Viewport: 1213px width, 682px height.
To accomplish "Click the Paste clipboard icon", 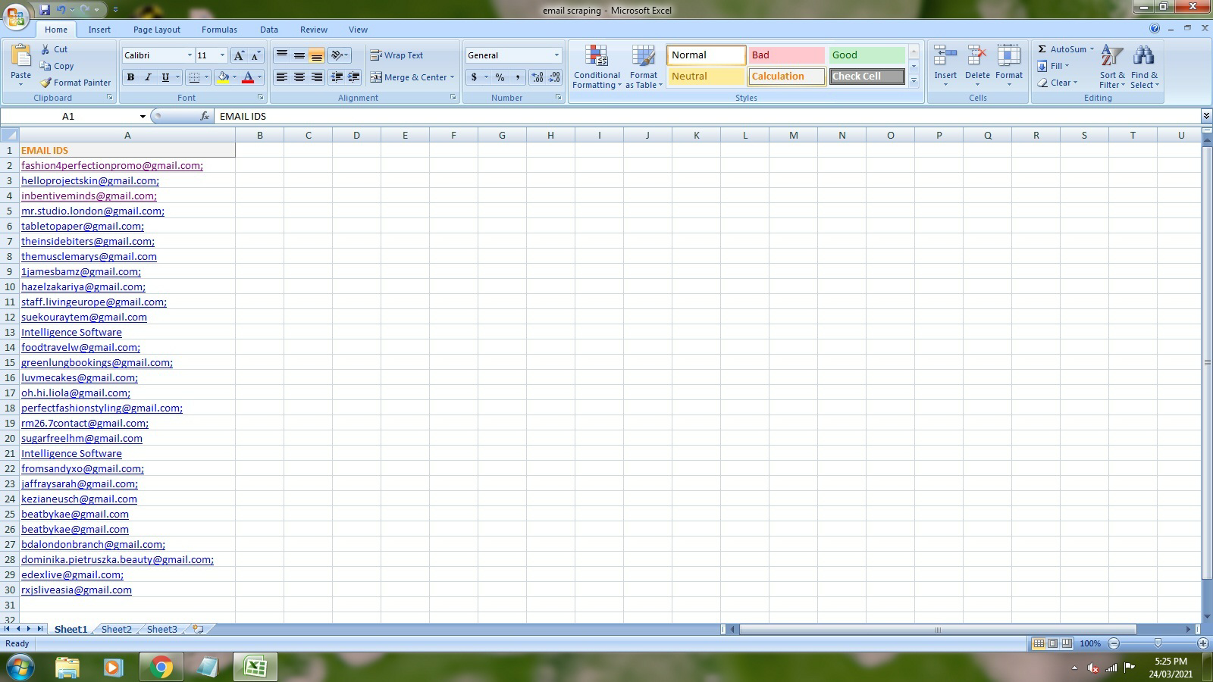I will tap(20, 56).
